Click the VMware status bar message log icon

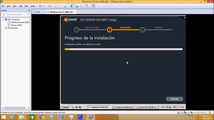pyautogui.click(x=210, y=113)
